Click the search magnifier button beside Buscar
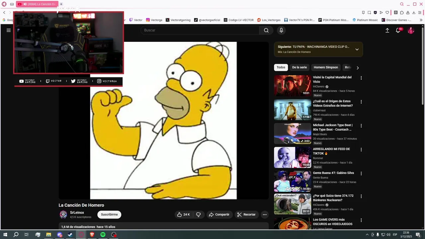 (x=266, y=30)
